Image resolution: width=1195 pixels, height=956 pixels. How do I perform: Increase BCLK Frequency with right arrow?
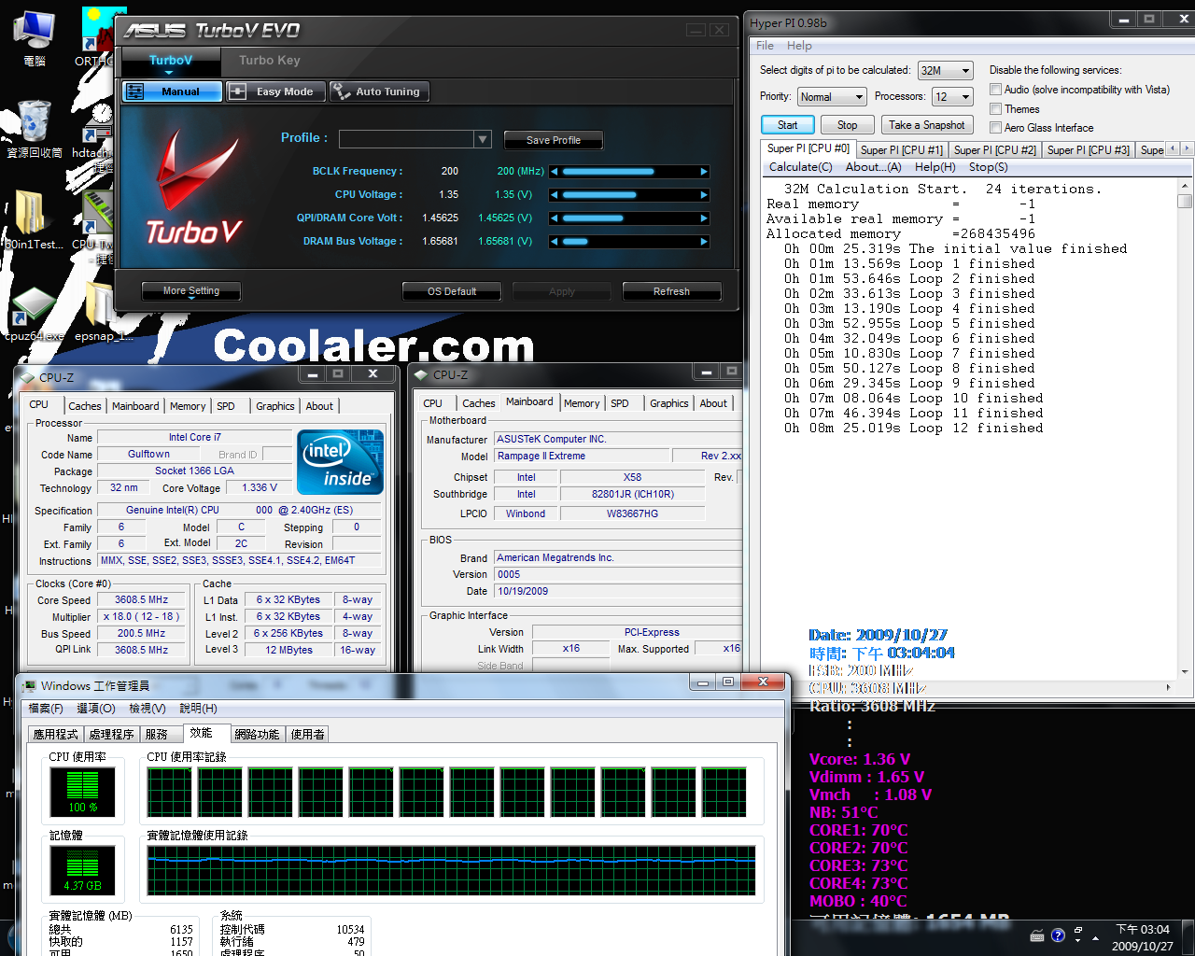pos(704,172)
